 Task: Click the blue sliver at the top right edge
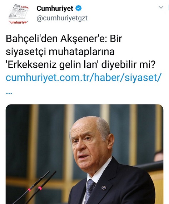168,7
